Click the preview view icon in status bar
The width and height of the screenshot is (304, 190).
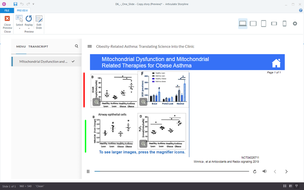pyautogui.click(x=296, y=186)
